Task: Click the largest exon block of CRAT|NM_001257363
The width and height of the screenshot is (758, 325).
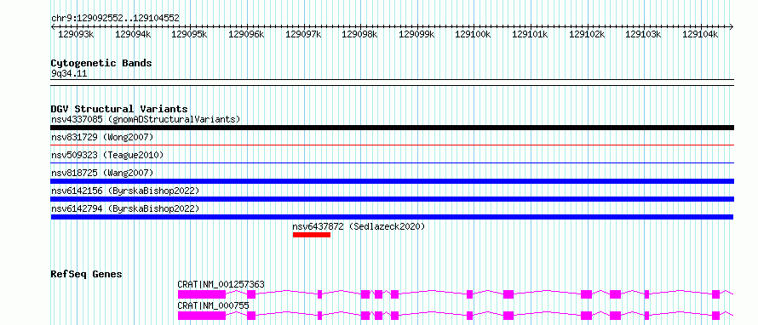Action: (202, 294)
